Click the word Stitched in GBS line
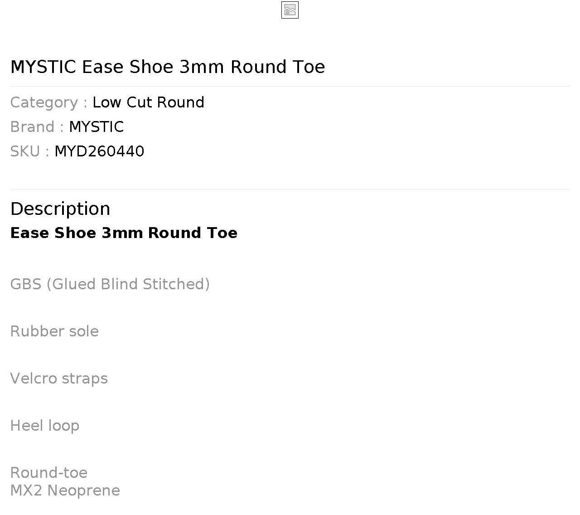This screenshot has width=580, height=515. click(x=176, y=284)
